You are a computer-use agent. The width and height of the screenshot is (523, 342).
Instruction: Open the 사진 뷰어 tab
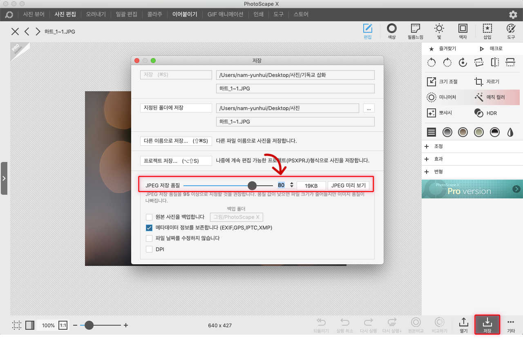click(x=34, y=14)
